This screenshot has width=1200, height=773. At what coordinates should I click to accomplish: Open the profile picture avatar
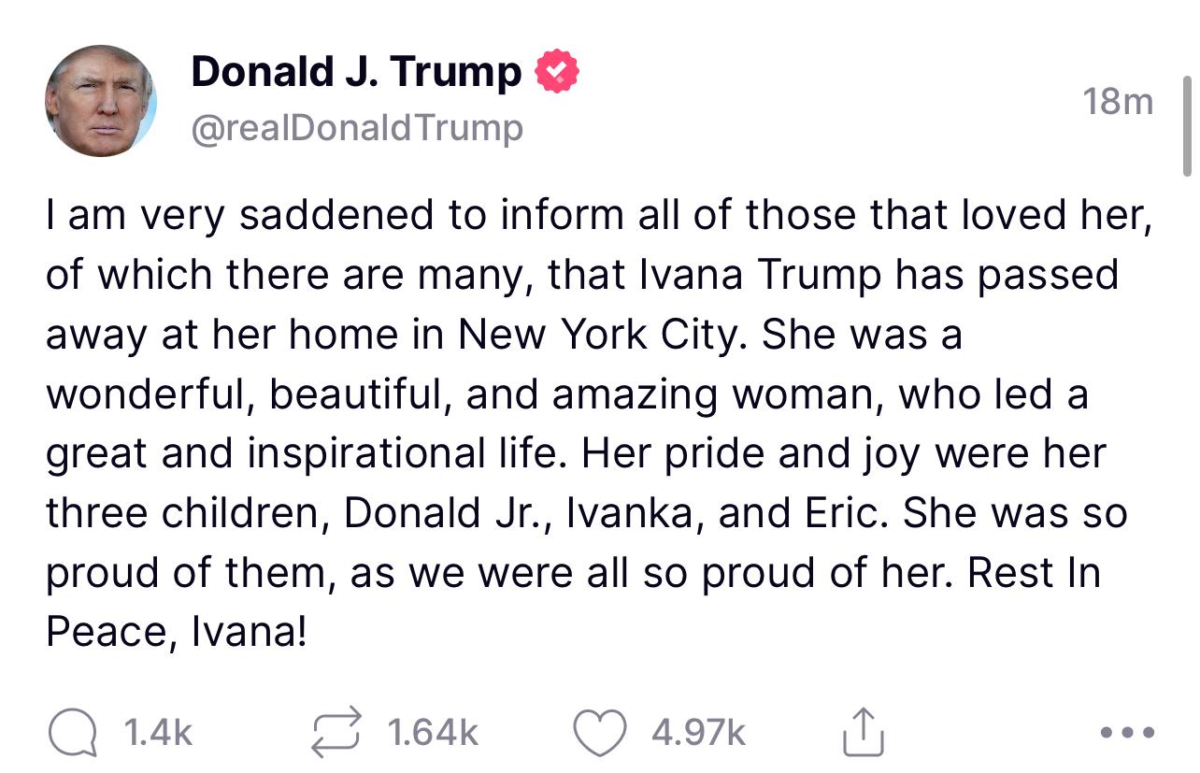tap(100, 100)
